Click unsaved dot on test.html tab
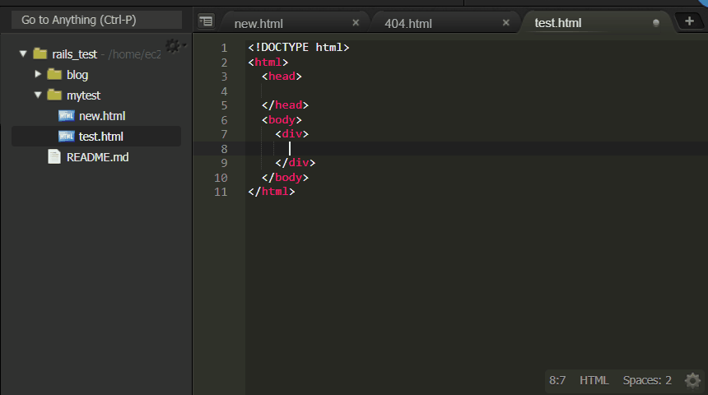The image size is (708, 395). [x=656, y=23]
